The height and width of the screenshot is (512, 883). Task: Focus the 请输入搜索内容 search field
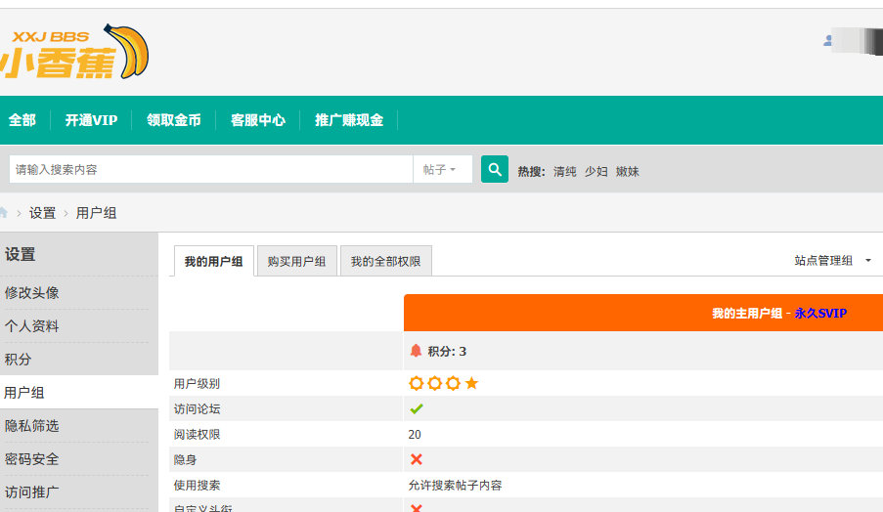[211, 169]
